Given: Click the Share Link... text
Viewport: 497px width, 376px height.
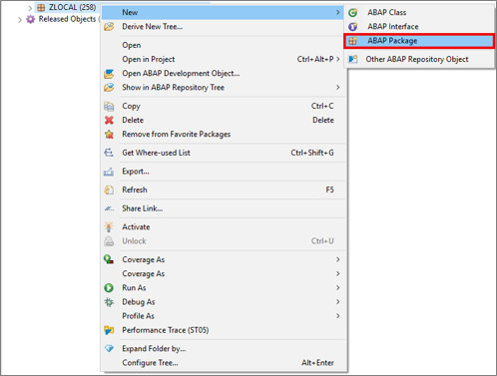Looking at the screenshot, I should 143,208.
